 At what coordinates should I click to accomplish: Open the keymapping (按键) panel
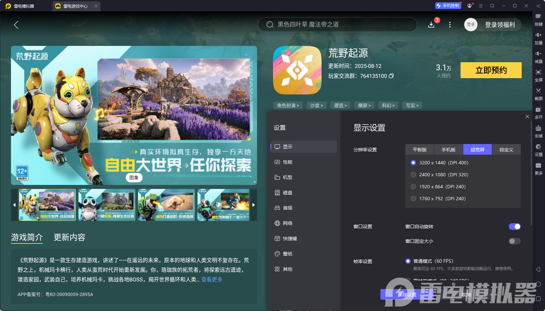[x=538, y=20]
